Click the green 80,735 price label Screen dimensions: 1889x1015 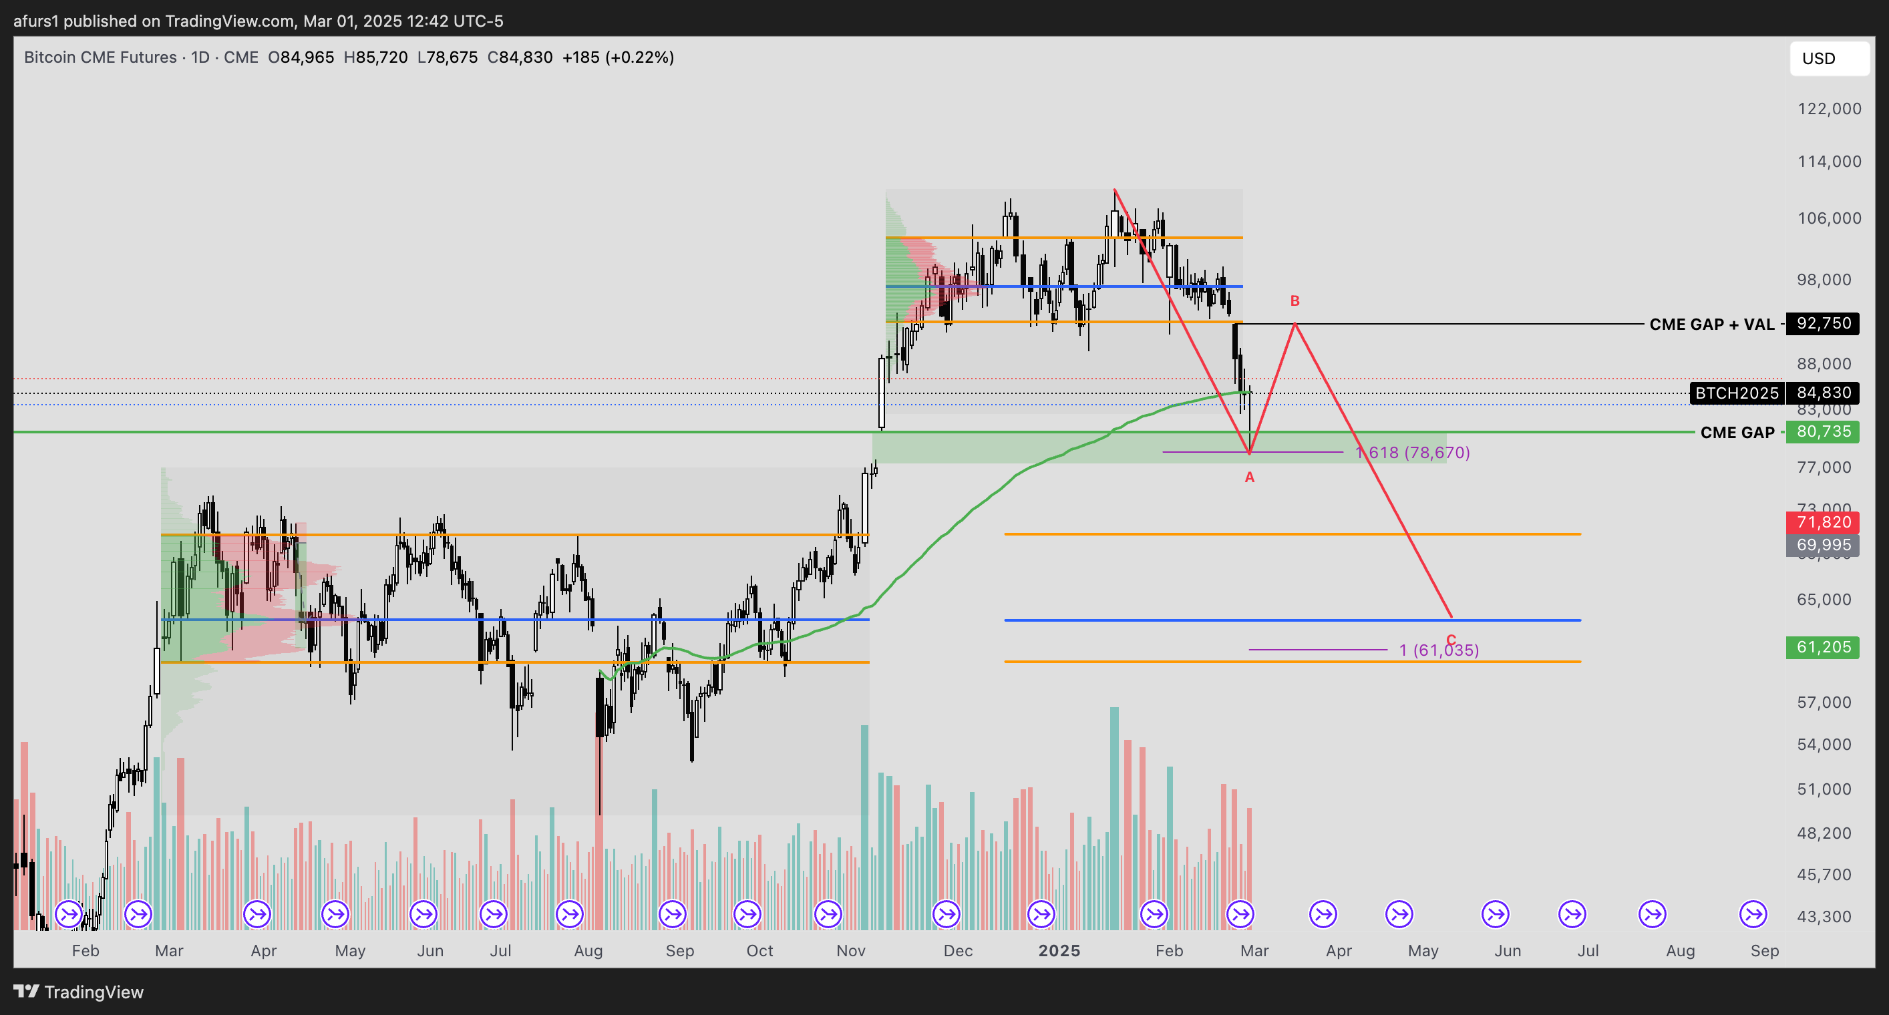click(x=1823, y=431)
